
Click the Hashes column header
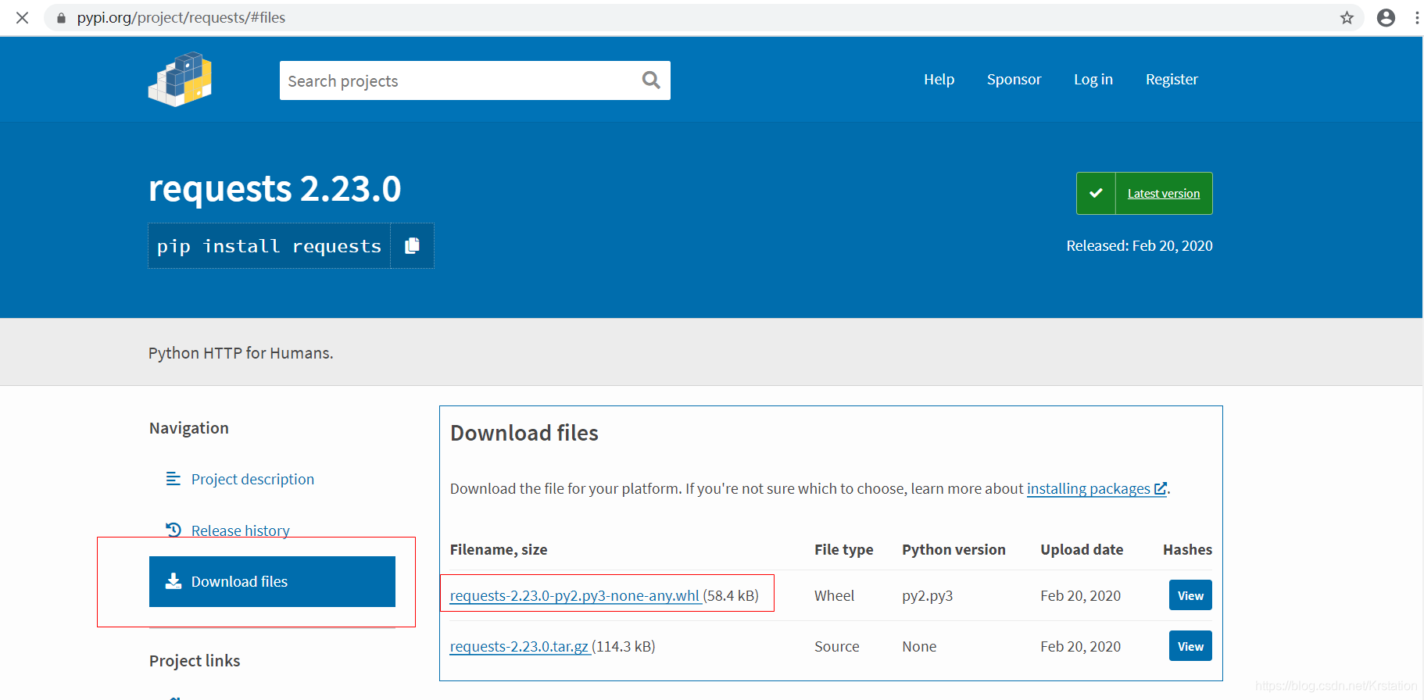pyautogui.click(x=1187, y=549)
